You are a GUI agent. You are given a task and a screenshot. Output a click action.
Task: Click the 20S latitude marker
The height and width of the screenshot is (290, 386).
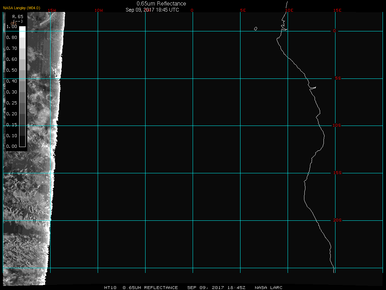(337, 220)
